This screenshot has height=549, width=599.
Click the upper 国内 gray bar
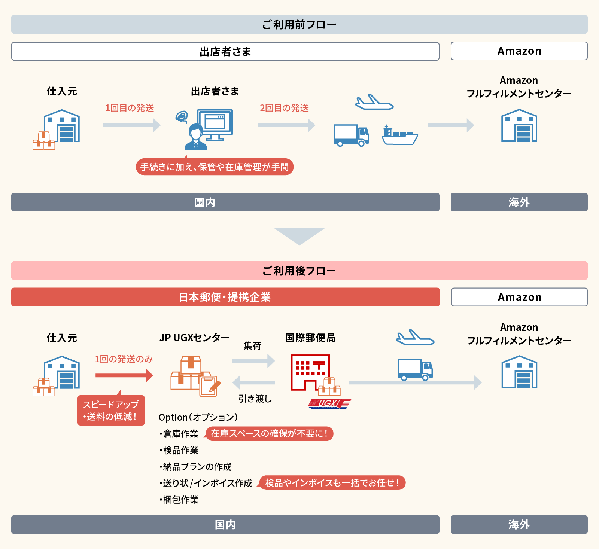coord(225,202)
